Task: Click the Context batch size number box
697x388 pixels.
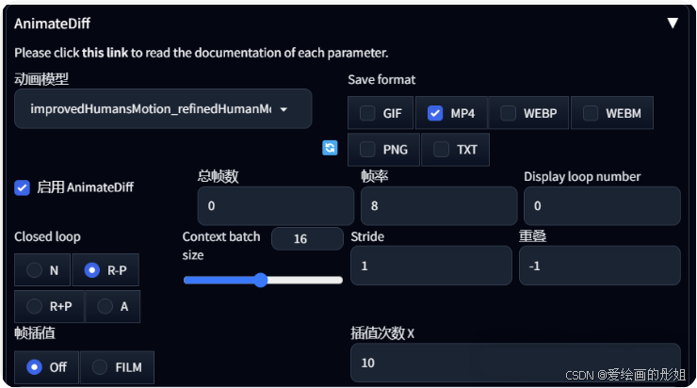Action: click(307, 238)
